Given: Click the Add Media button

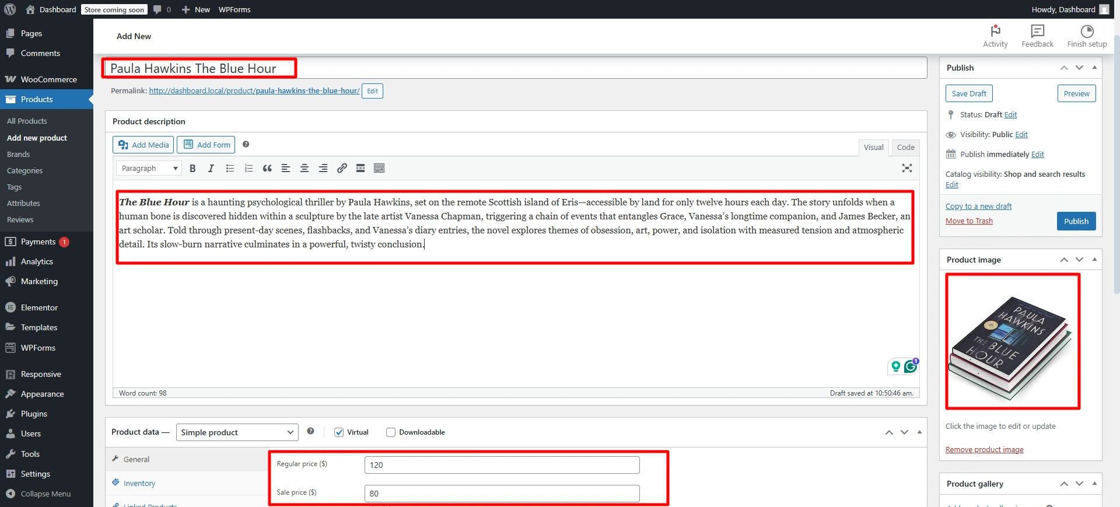Looking at the screenshot, I should tap(143, 145).
